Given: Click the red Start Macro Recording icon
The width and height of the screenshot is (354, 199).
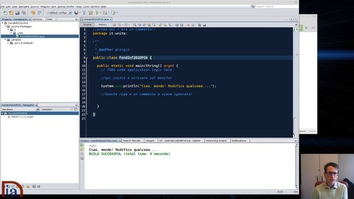Looking at the screenshot, I should click(188, 25).
